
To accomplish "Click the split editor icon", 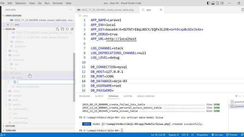I will (242, 10).
